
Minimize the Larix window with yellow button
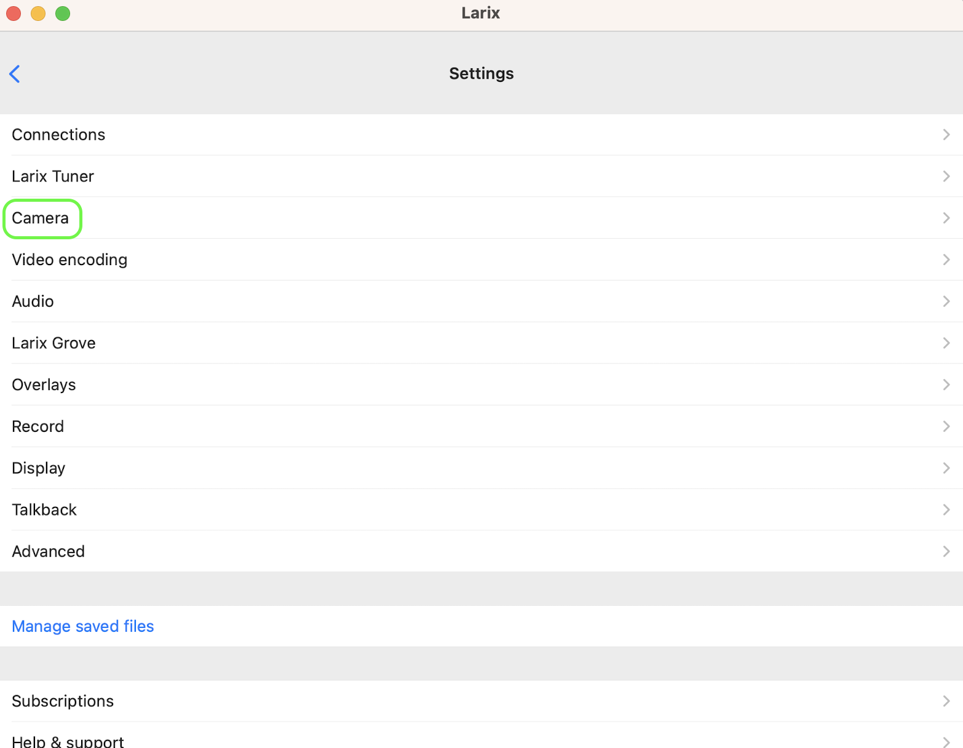tap(38, 13)
